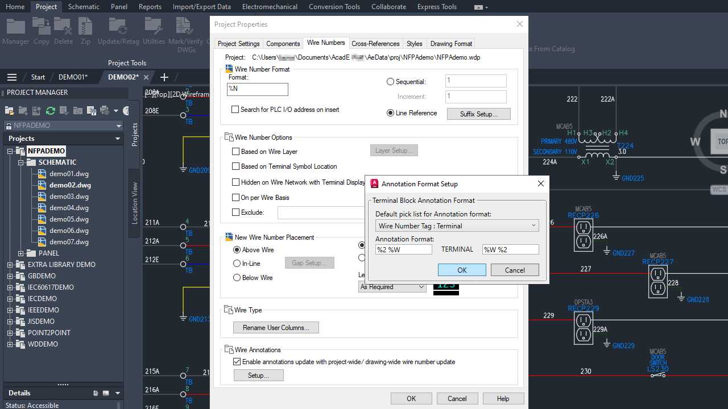
Task: Switch to the Cross-References tab
Action: (x=375, y=43)
